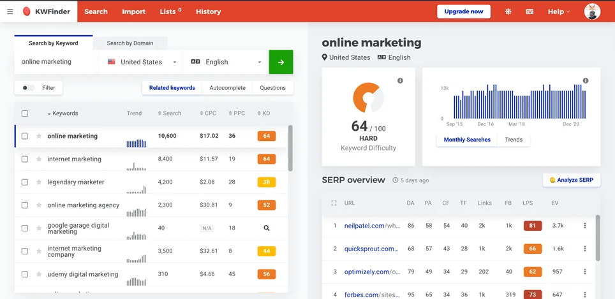615x299 pixels.
Task: Select the Related keywords tab
Action: tap(172, 88)
